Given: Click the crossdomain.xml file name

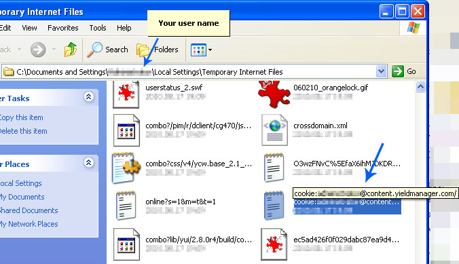Looking at the screenshot, I should pos(320,126).
